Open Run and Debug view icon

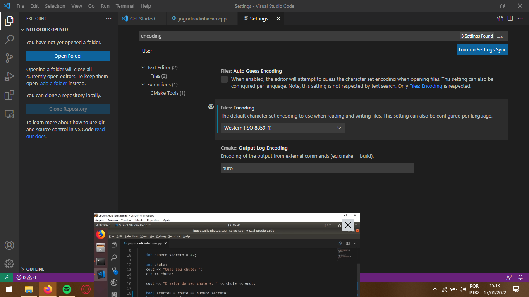tap(9, 77)
